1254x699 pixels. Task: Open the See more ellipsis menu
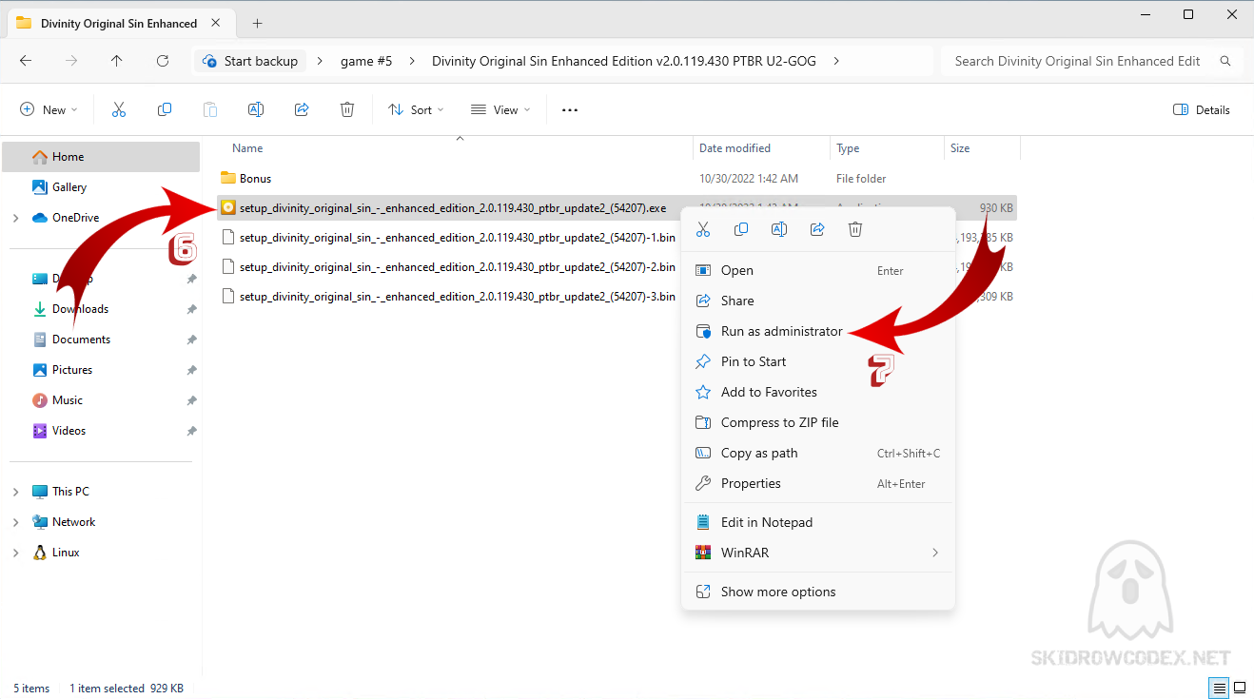pyautogui.click(x=570, y=109)
